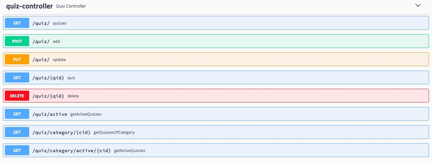Expand the GET /quiz/category/{cid} endpoint row
The height and width of the screenshot is (161, 432).
pyautogui.click(x=216, y=132)
